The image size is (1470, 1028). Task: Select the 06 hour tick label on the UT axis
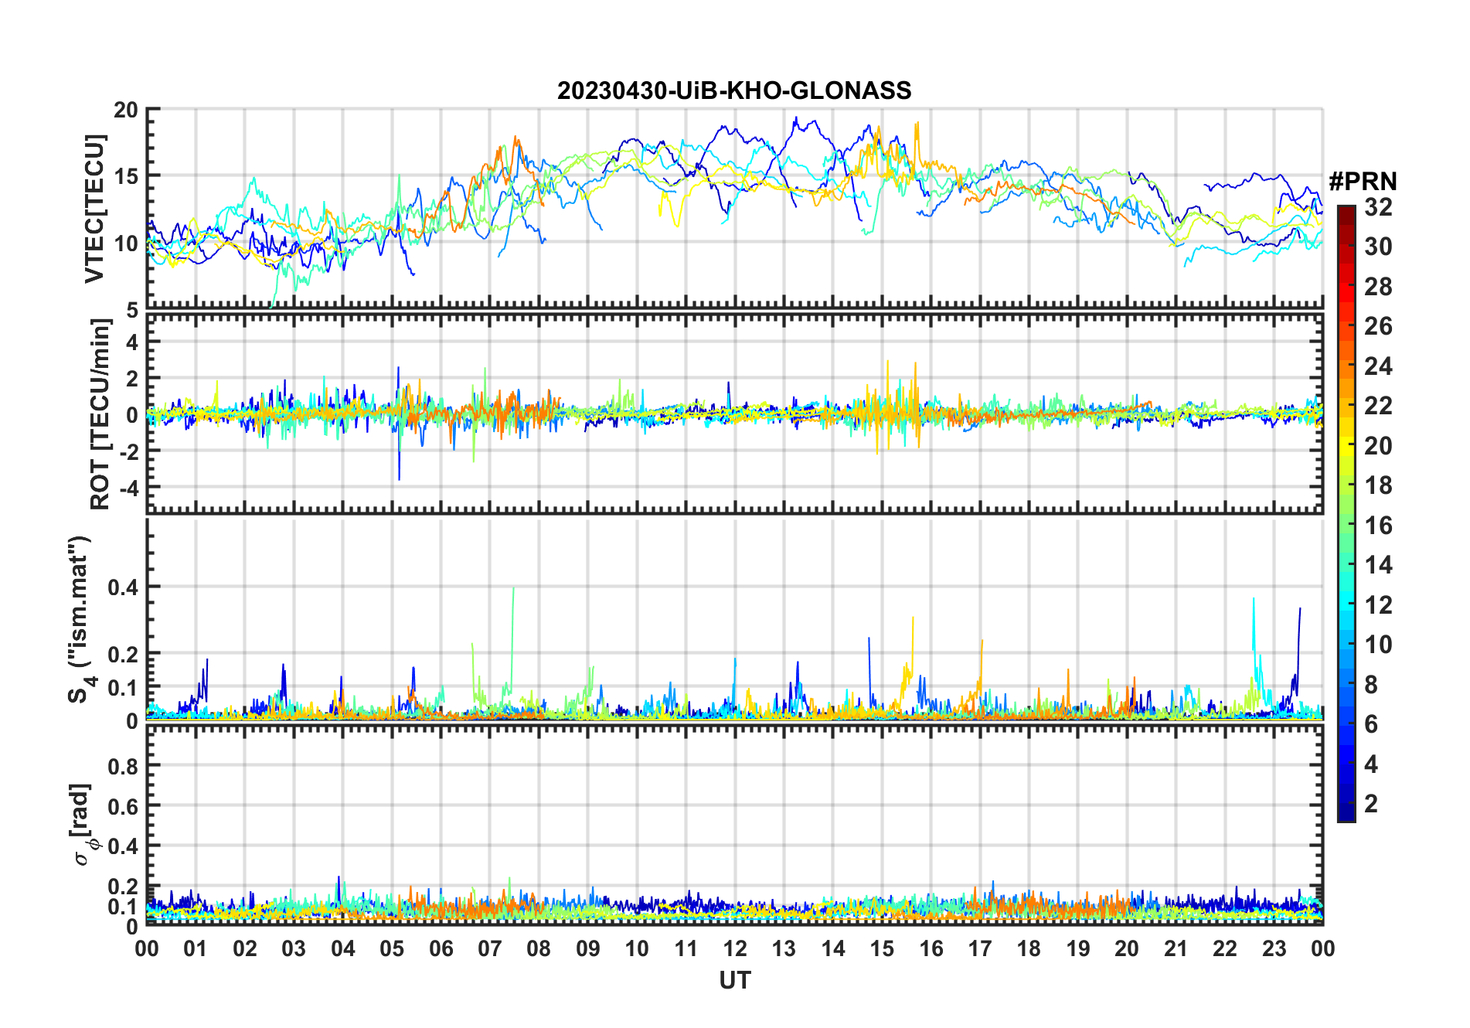pyautogui.click(x=441, y=948)
